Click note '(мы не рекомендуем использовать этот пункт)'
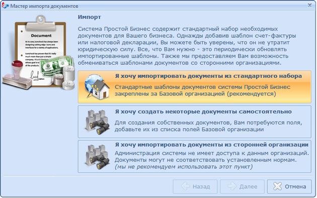The height and width of the screenshot is (198, 317). [184, 167]
